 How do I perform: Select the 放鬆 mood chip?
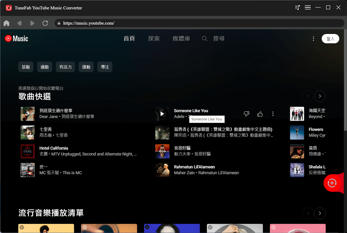pos(26,67)
